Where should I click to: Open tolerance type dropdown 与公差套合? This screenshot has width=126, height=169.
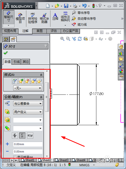pyautogui.click(x=28, y=104)
